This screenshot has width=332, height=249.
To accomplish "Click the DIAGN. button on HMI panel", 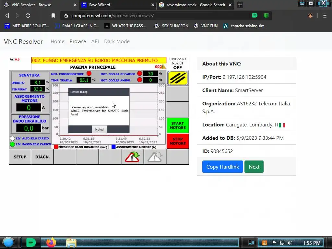I will tap(42, 157).
